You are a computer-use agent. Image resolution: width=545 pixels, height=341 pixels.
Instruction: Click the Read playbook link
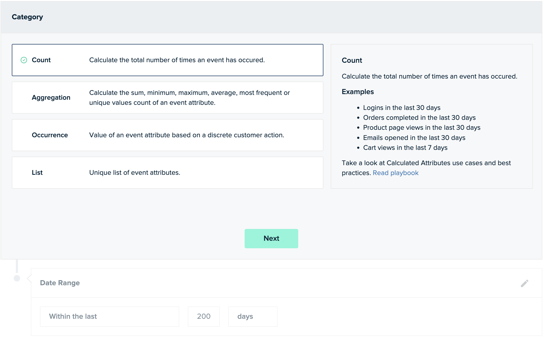point(396,172)
